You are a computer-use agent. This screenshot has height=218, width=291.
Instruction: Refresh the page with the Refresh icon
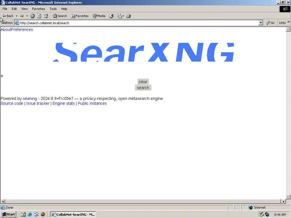click(x=39, y=16)
